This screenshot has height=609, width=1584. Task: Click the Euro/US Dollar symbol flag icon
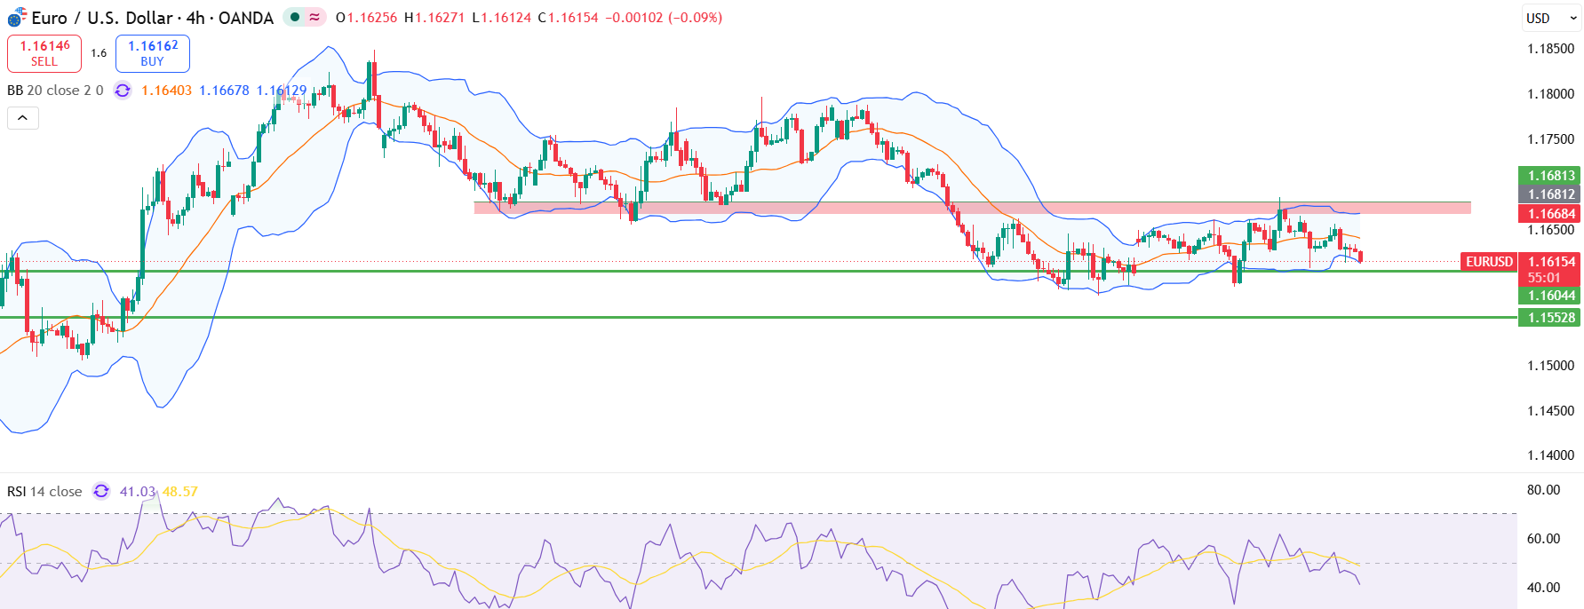[17, 17]
